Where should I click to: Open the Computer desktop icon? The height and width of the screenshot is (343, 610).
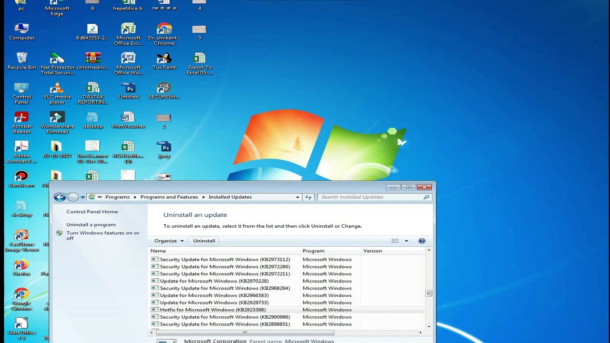pos(21,31)
